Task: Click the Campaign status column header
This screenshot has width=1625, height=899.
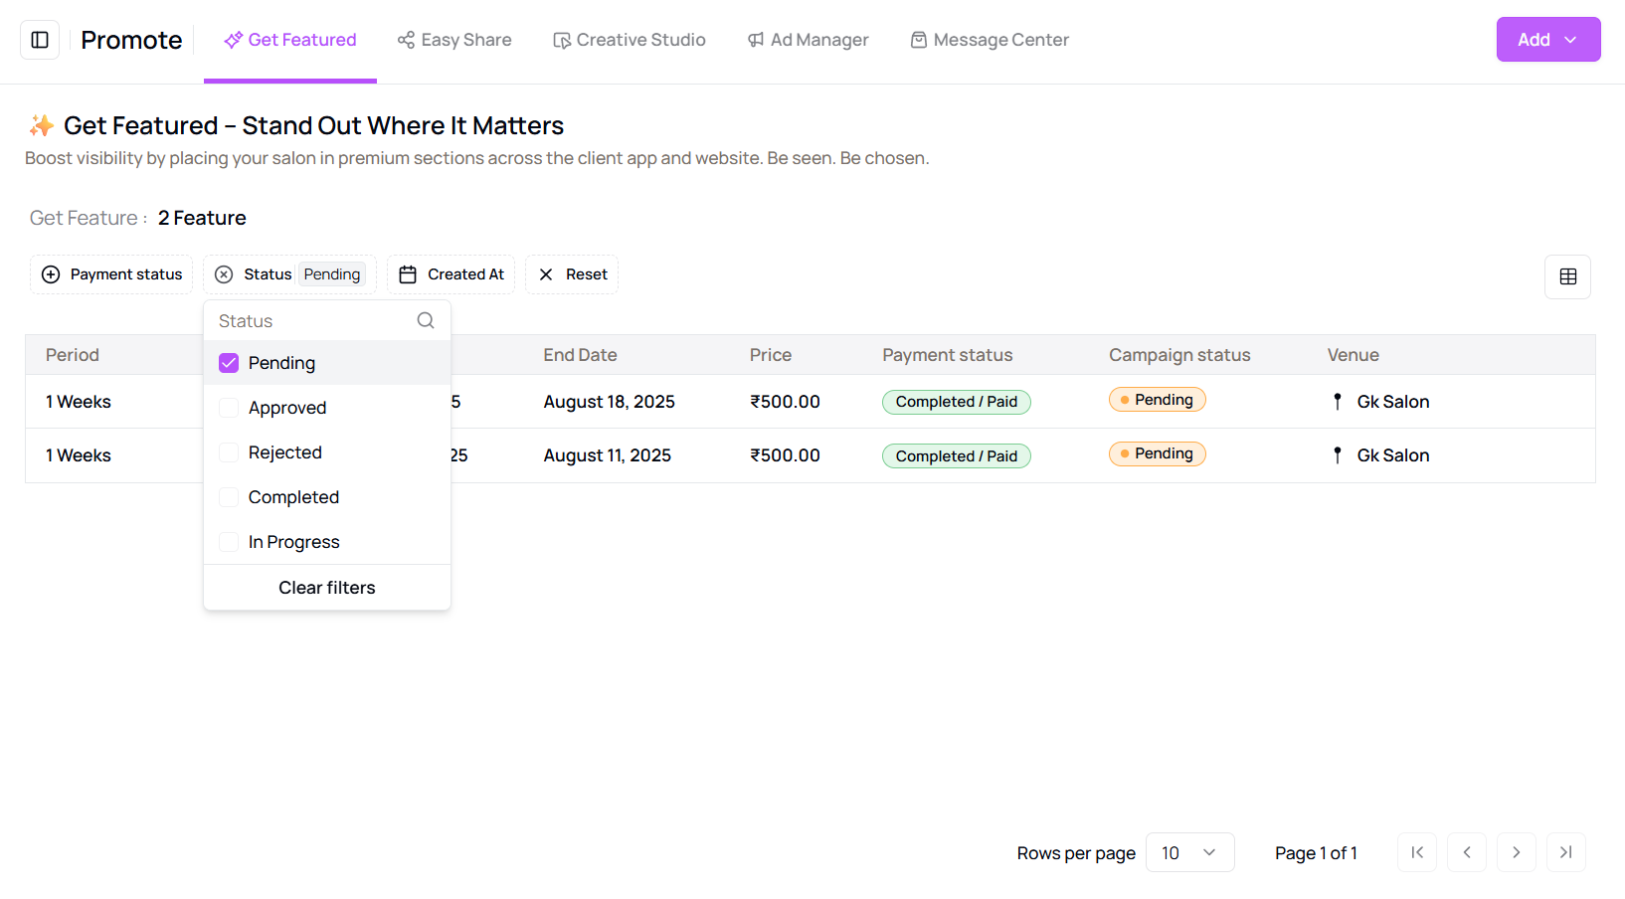Action: pos(1179,355)
